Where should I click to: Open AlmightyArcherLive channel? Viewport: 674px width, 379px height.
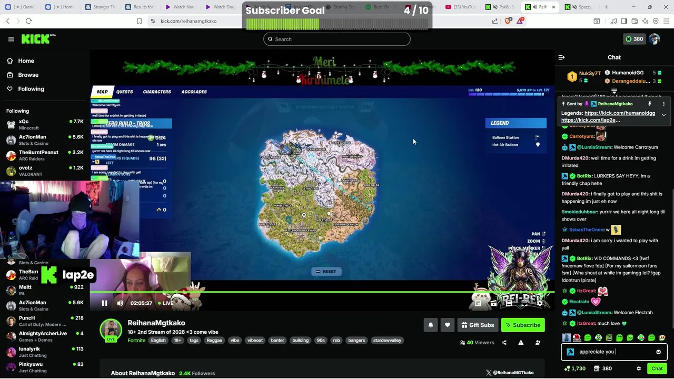pyautogui.click(x=45, y=336)
